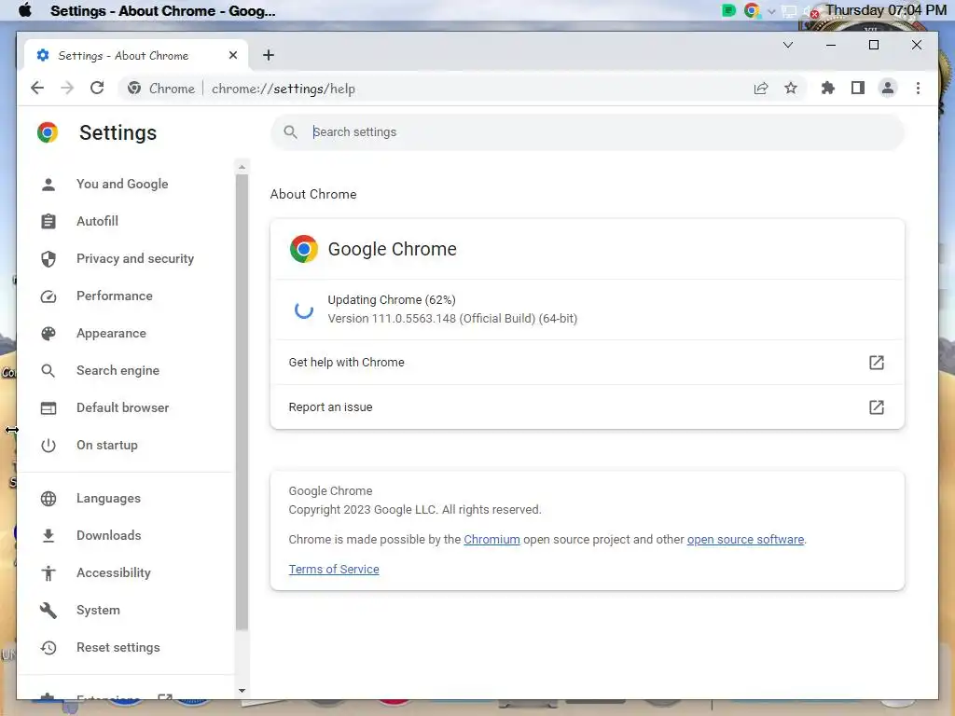Image resolution: width=955 pixels, height=716 pixels.
Task: Click the green app icon in menu bar tray
Action: 728,10
